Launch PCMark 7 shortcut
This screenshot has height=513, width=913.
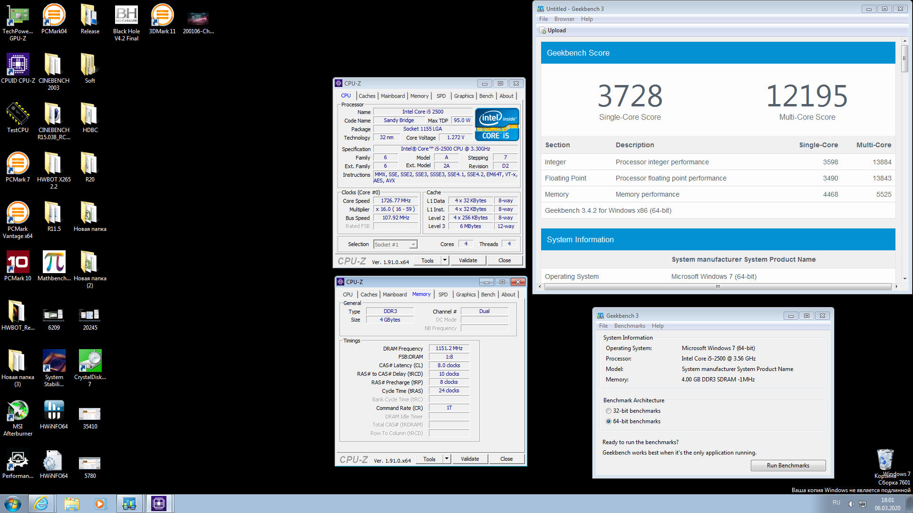18,167
